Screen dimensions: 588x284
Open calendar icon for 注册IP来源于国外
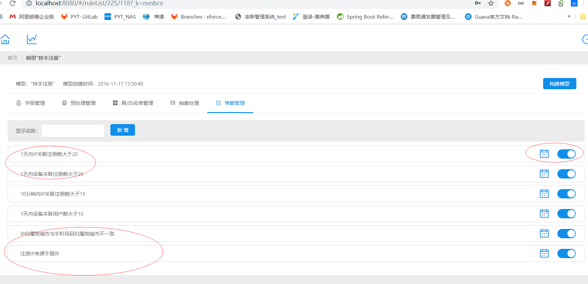coord(544,253)
